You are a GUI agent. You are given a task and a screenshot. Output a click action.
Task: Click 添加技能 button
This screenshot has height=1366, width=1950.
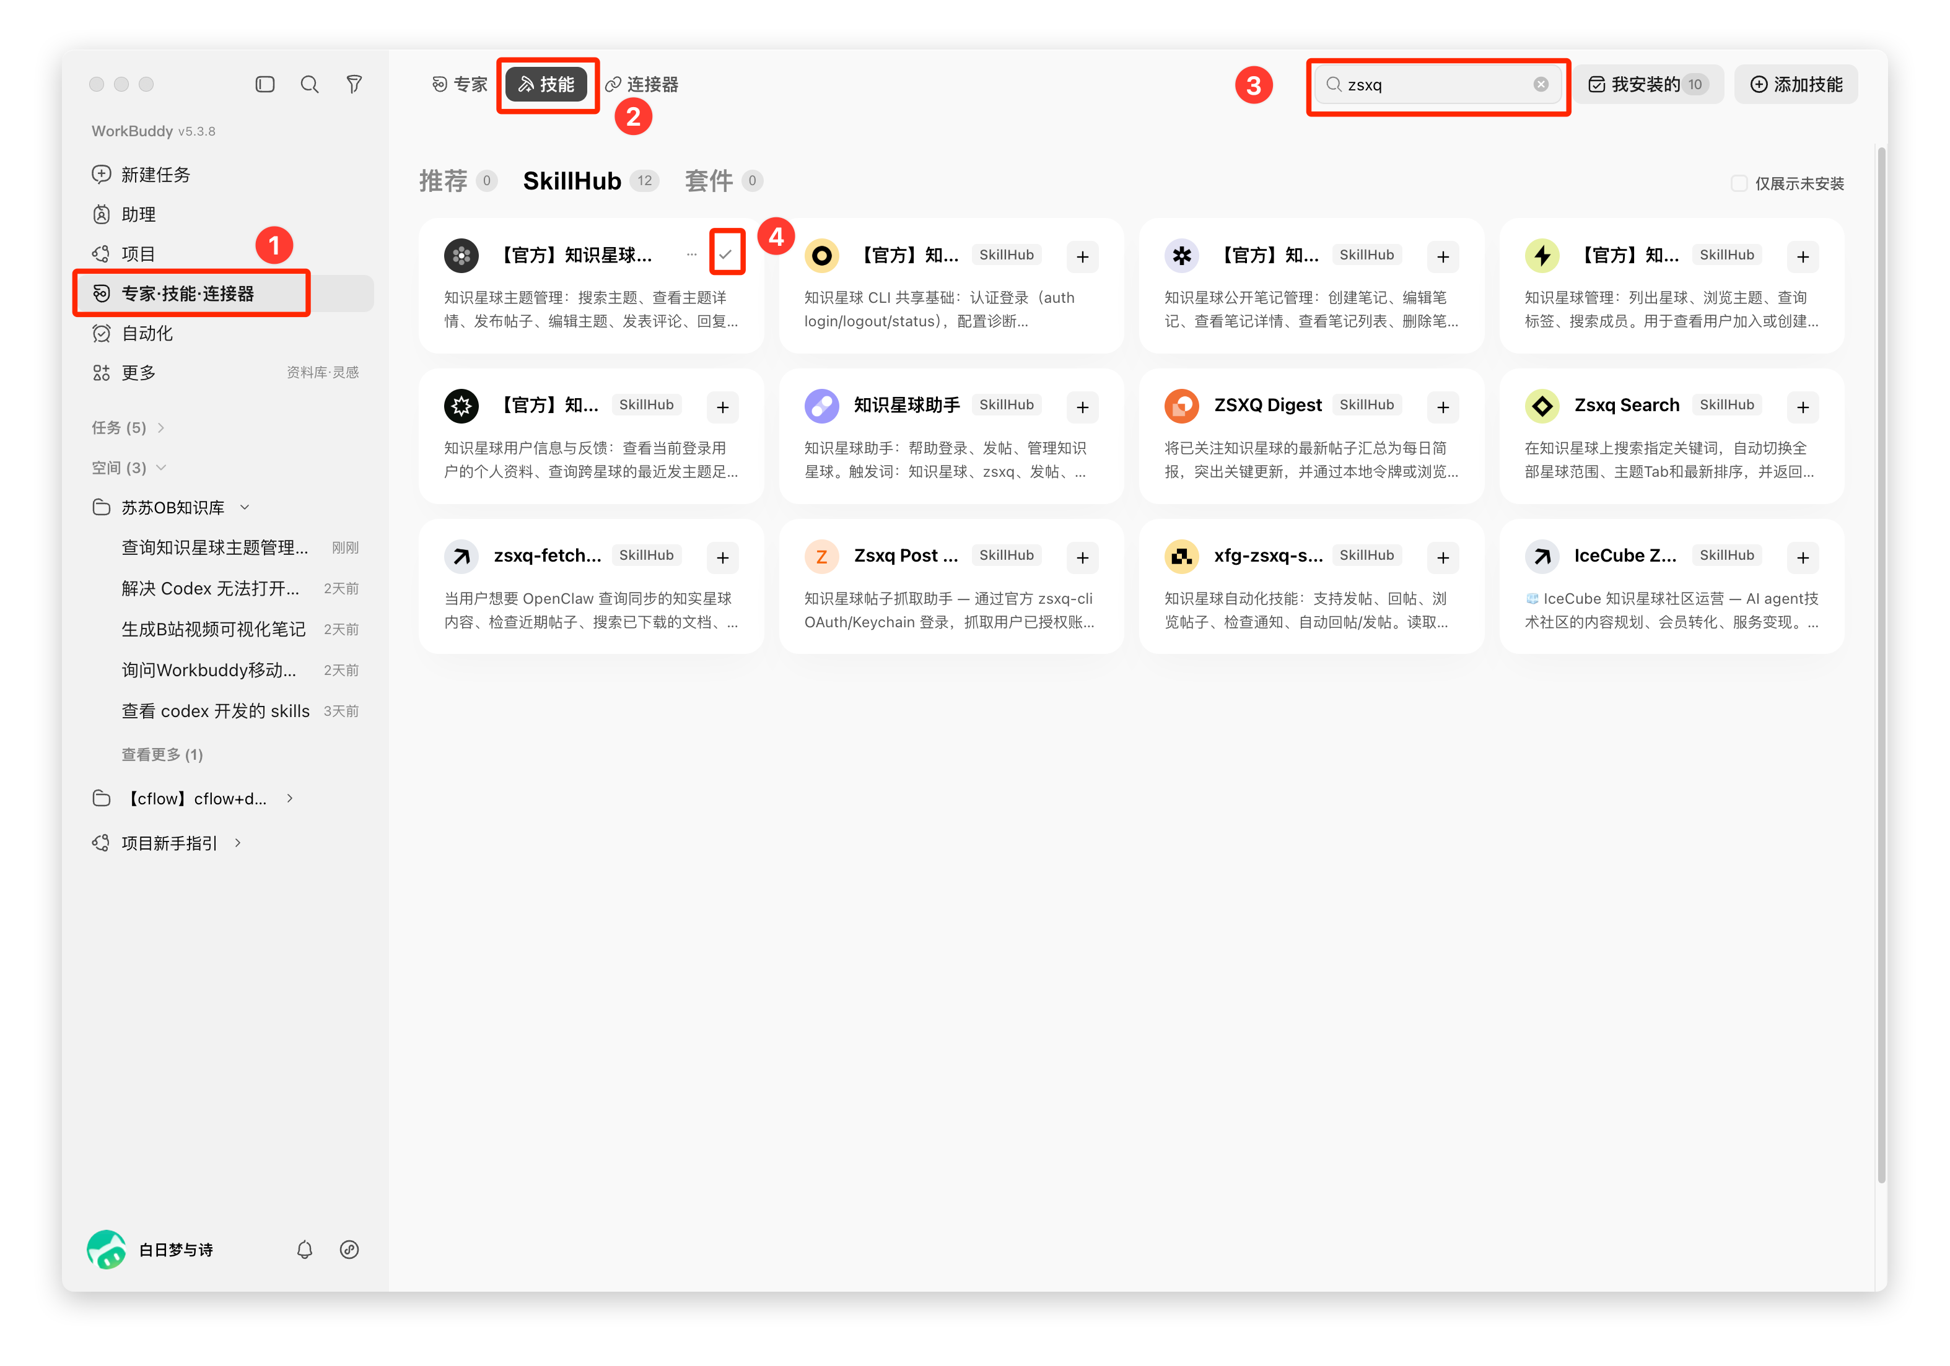click(1795, 84)
